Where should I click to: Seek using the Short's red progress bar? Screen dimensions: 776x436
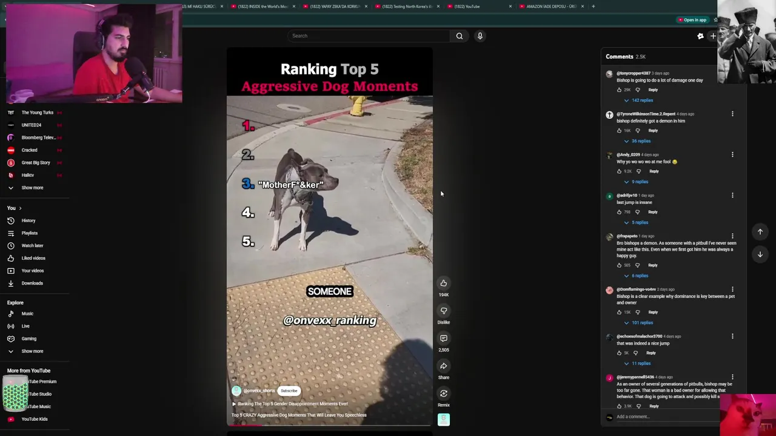tap(330, 425)
